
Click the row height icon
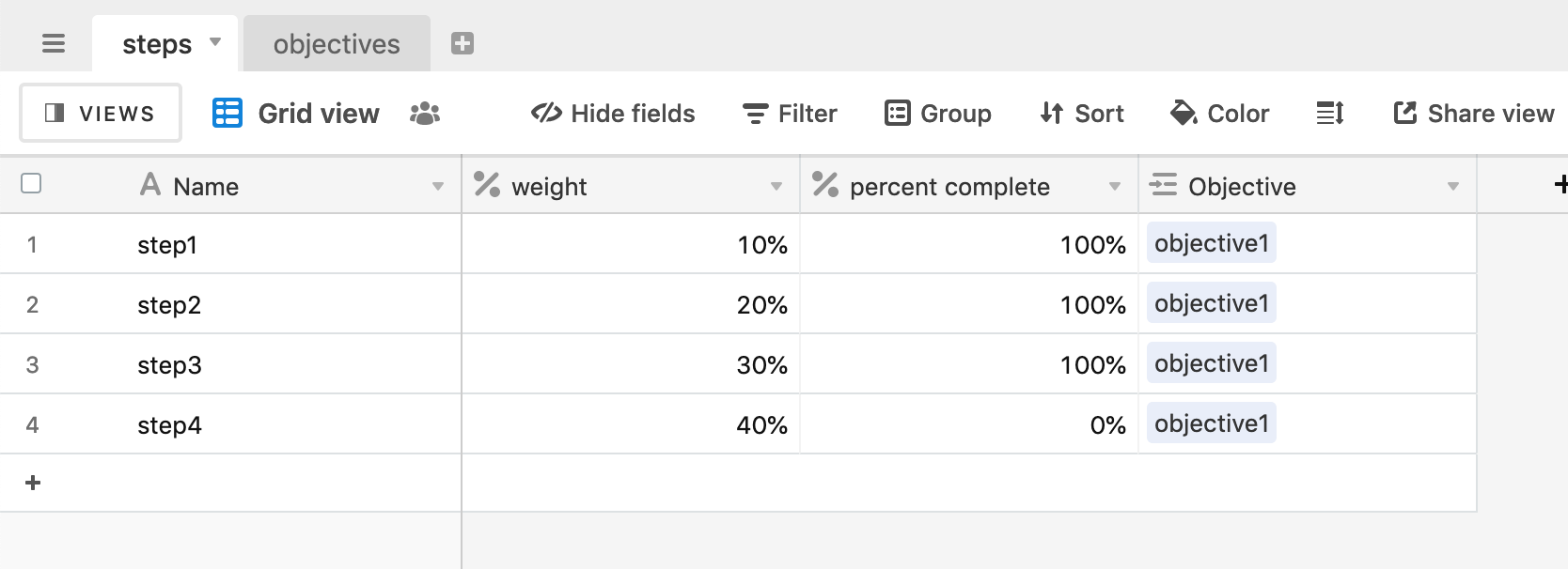pos(1329,114)
